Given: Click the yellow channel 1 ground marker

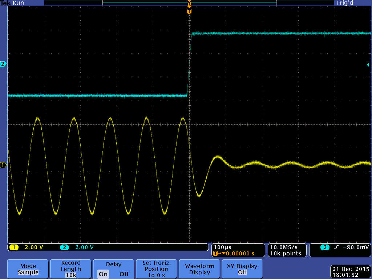Looking at the screenshot, I should [3, 165].
